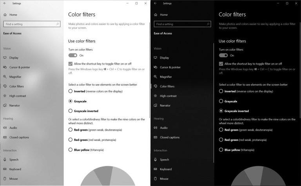
Task: Click sidebar scrollbar in dark Settings window
Action: [x=214, y=103]
